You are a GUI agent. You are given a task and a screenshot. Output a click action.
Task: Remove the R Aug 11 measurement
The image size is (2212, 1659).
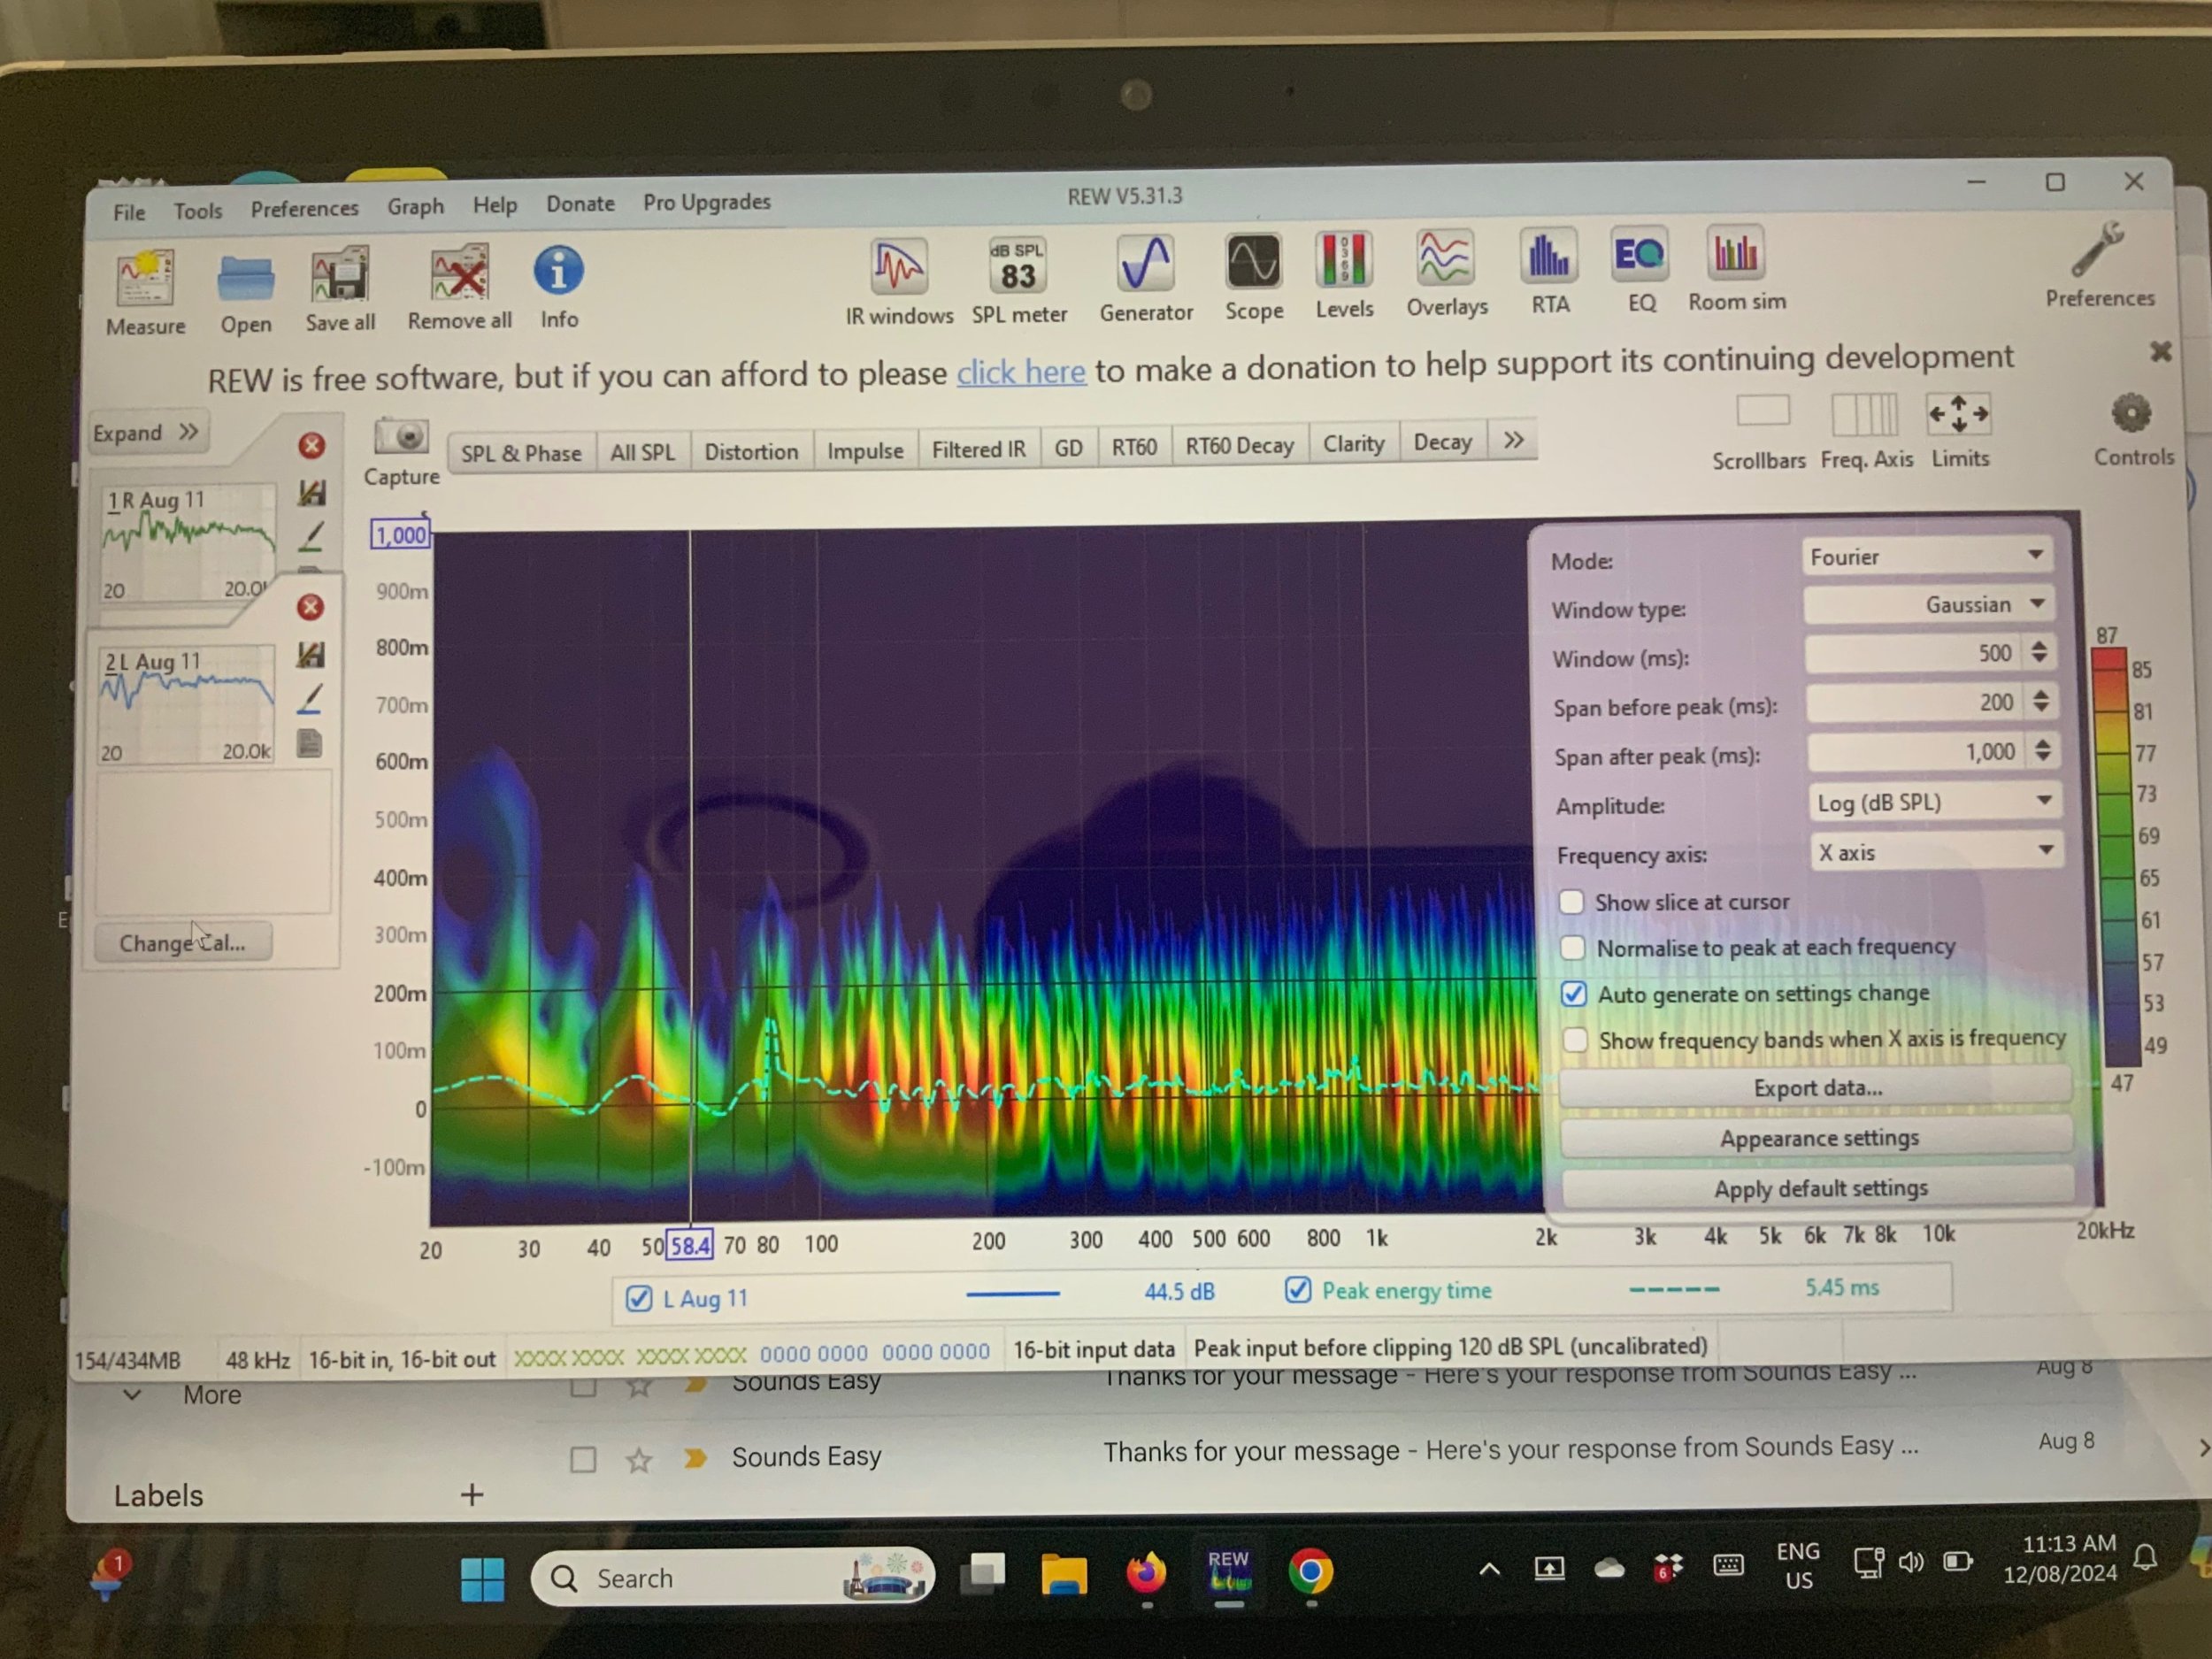tap(312, 446)
